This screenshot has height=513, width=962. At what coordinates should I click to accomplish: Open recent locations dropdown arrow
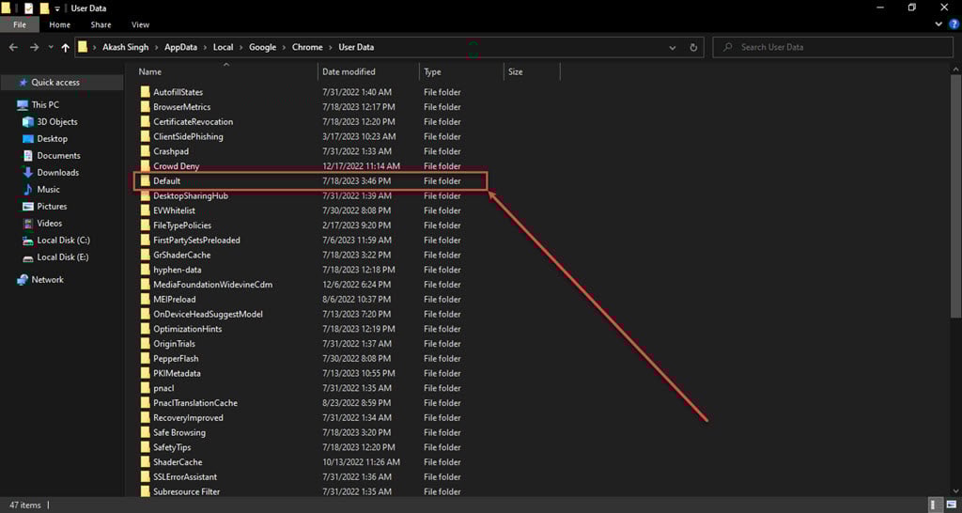(x=51, y=47)
